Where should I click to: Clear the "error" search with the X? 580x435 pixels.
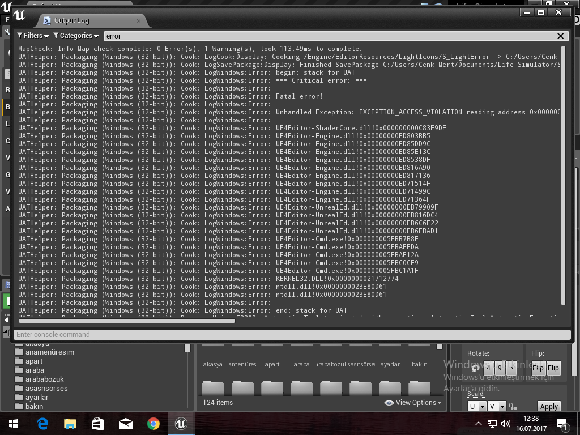click(560, 36)
